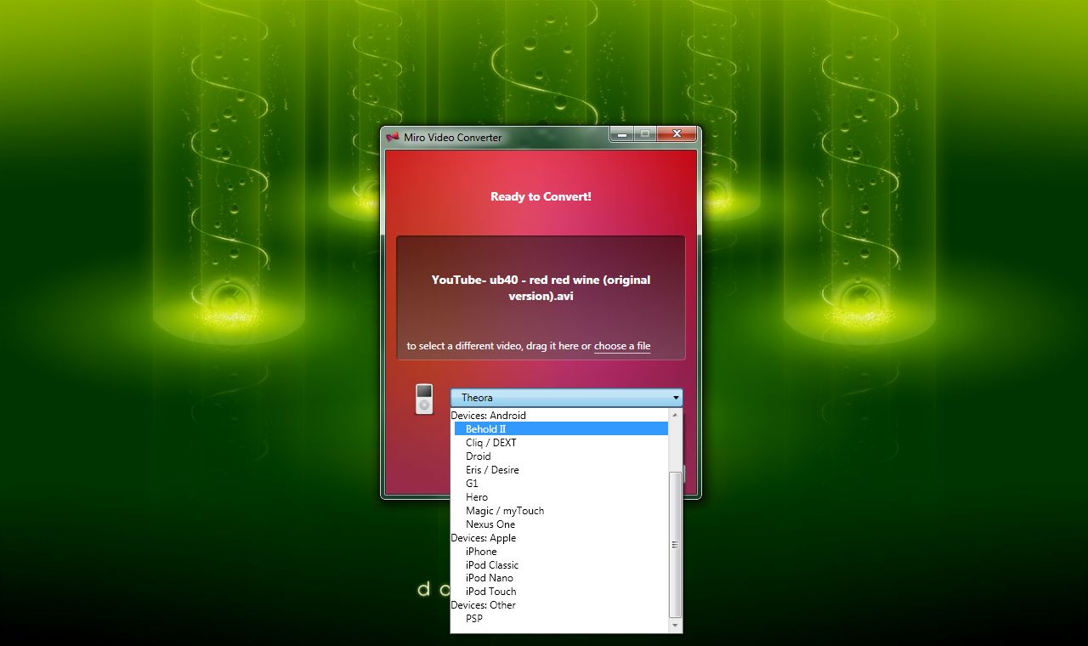The width and height of the screenshot is (1088, 646).
Task: Click the Devices: Android group header
Action: 488,416
